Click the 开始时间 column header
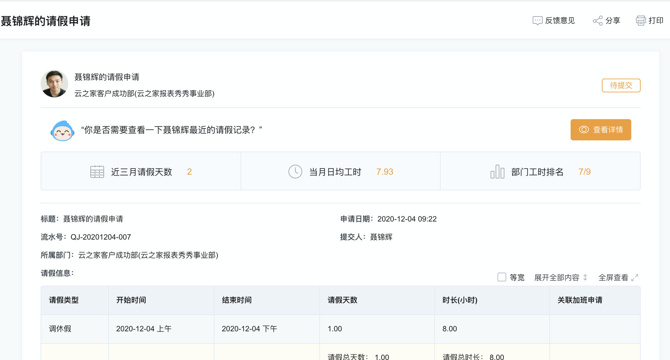 (x=131, y=300)
